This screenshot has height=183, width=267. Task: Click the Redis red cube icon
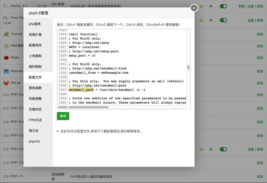6,58
